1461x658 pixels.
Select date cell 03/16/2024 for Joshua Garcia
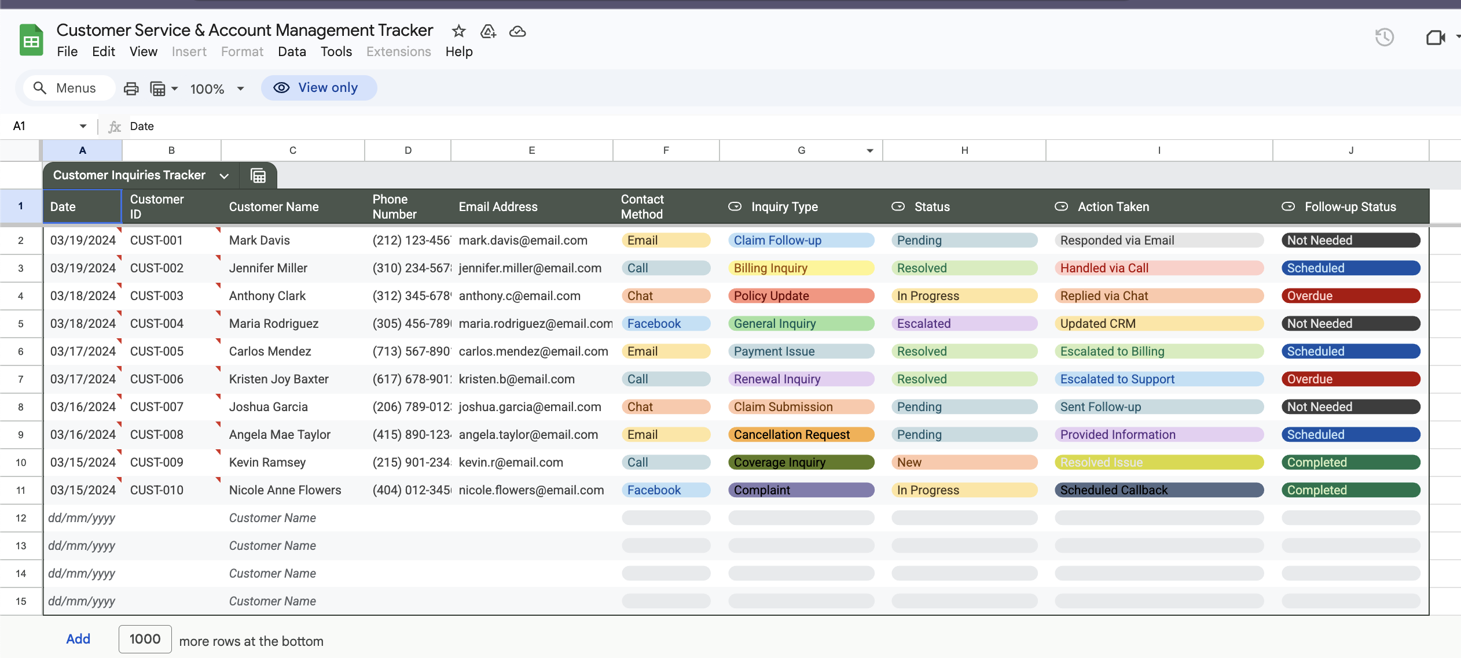pyautogui.click(x=82, y=407)
